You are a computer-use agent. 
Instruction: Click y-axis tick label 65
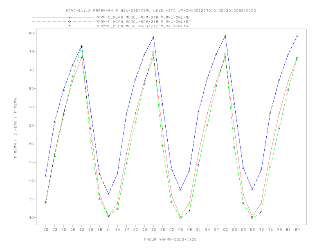(x=31, y=89)
